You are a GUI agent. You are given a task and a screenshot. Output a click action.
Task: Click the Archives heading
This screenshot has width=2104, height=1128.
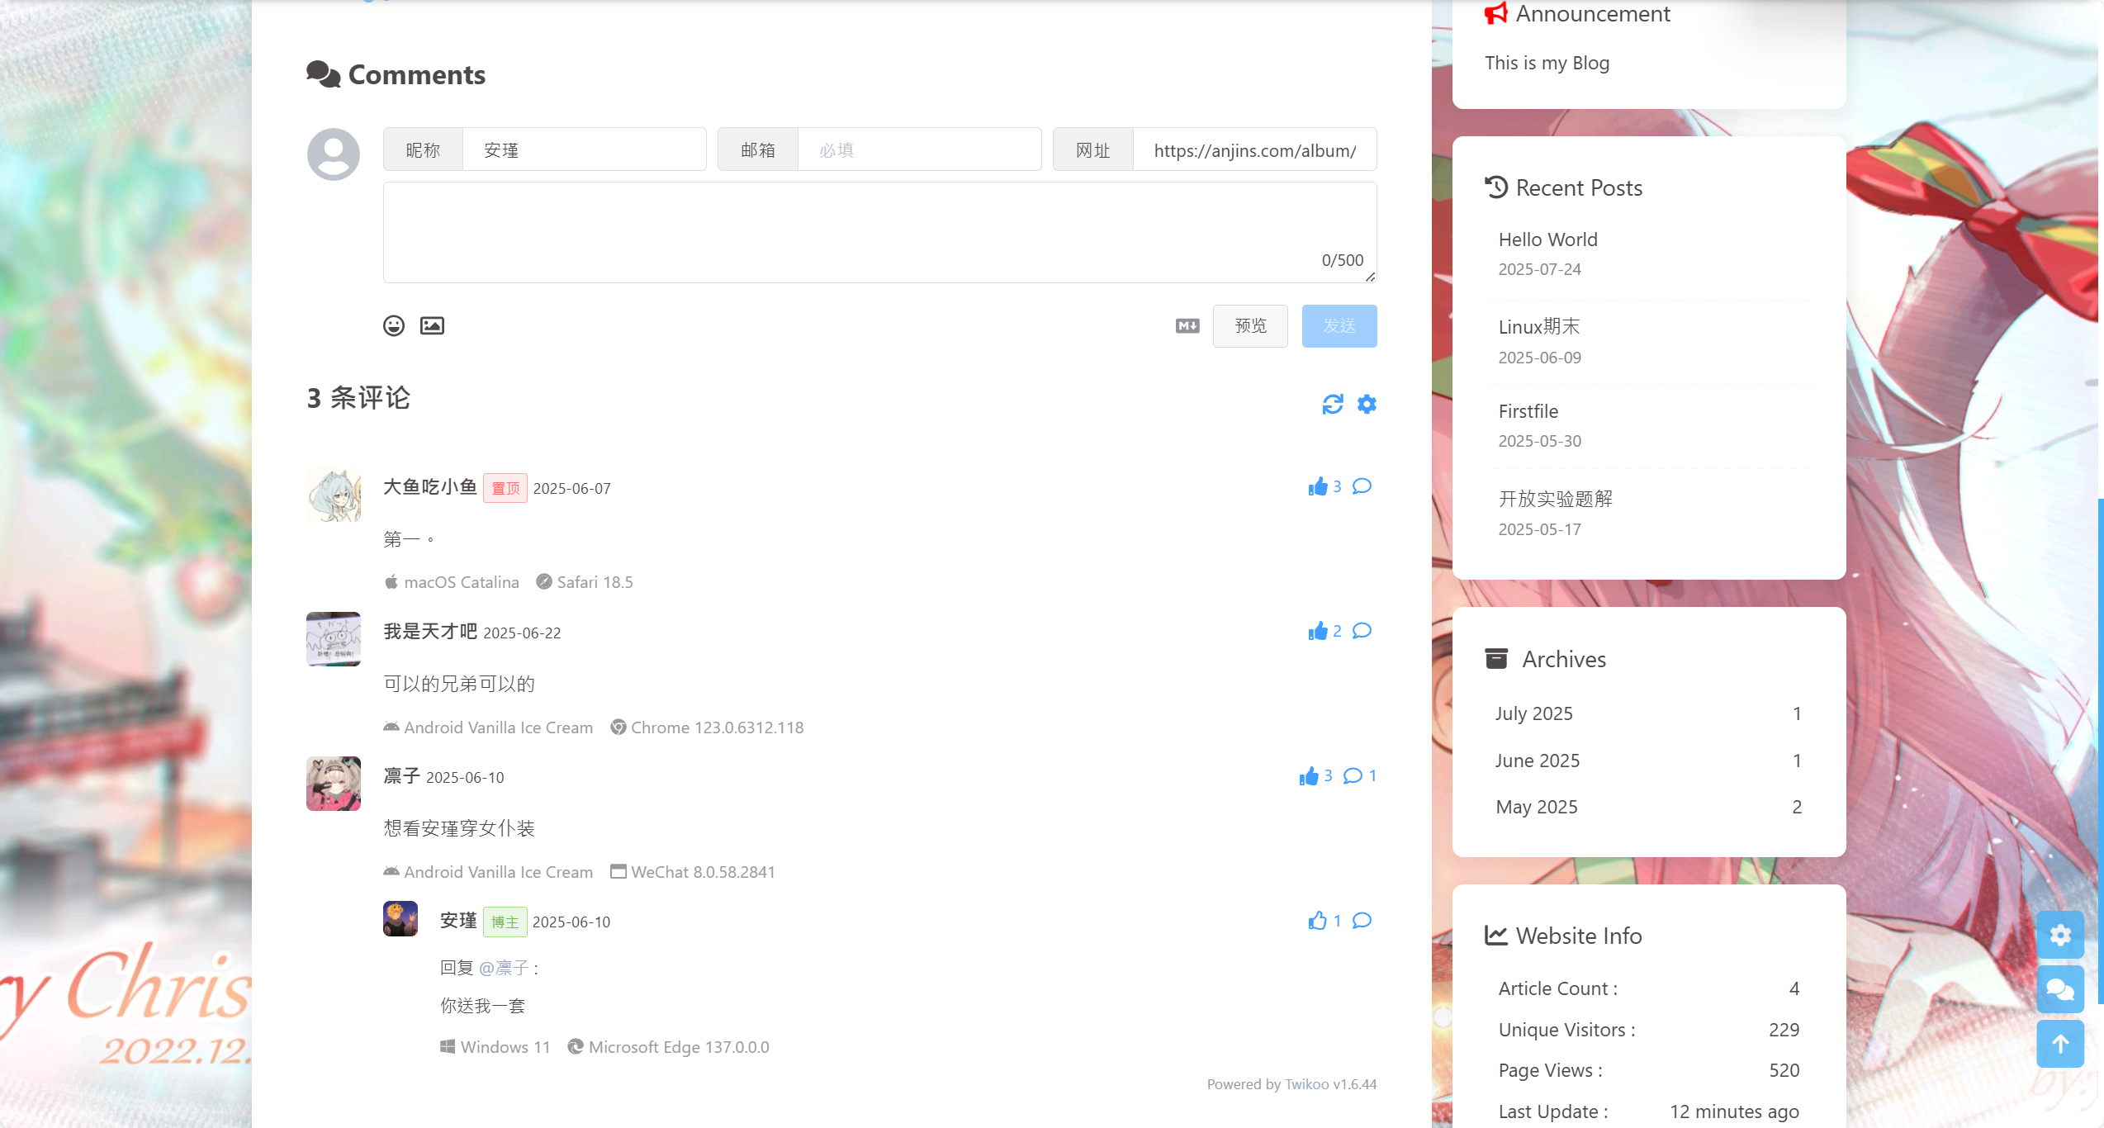(x=1545, y=659)
